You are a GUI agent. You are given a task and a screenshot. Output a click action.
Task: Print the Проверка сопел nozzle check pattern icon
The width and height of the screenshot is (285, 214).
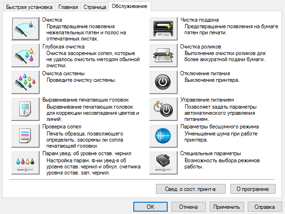25,136
